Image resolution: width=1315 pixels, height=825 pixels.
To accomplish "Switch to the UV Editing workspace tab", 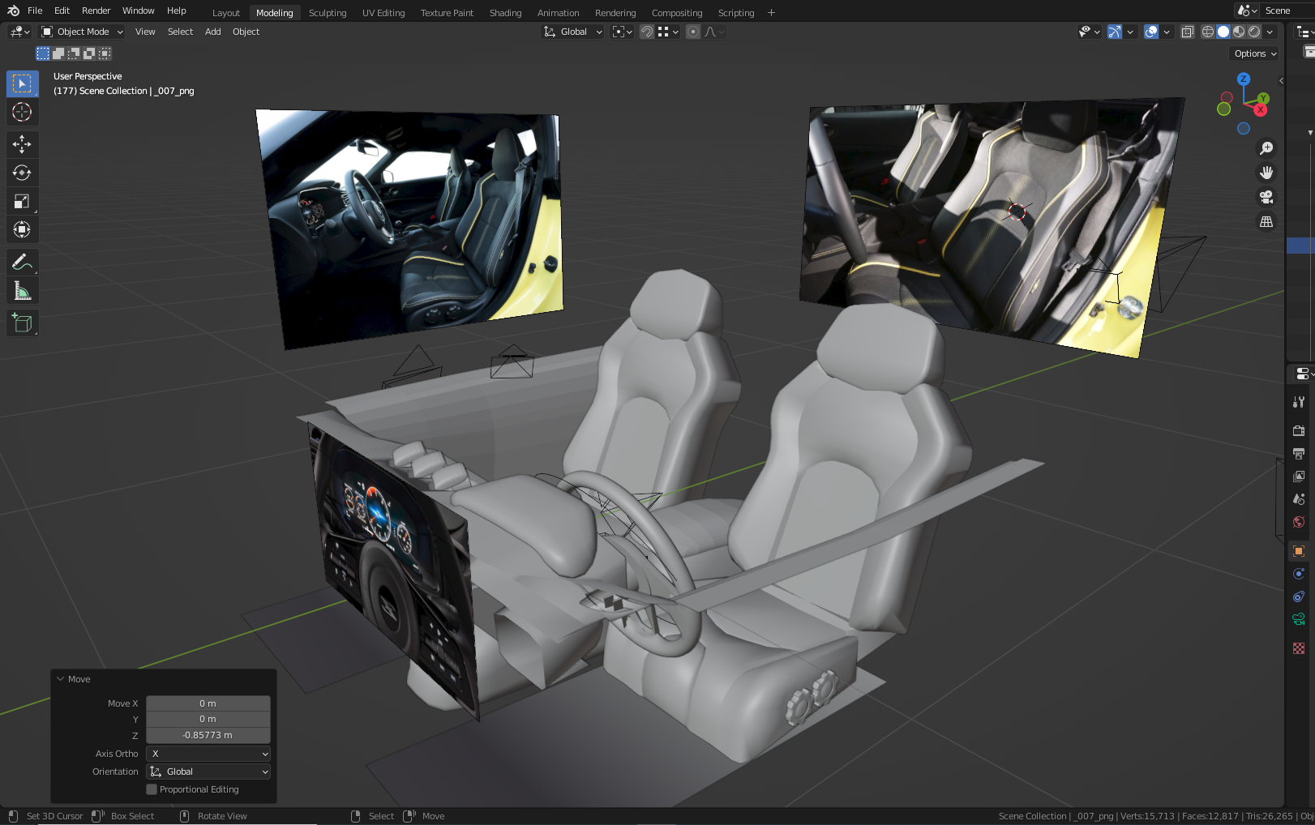I will (x=383, y=13).
